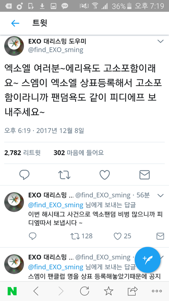The height and width of the screenshot is (301, 169).
Task: Like the main tweet with heart
Action: point(105,175)
